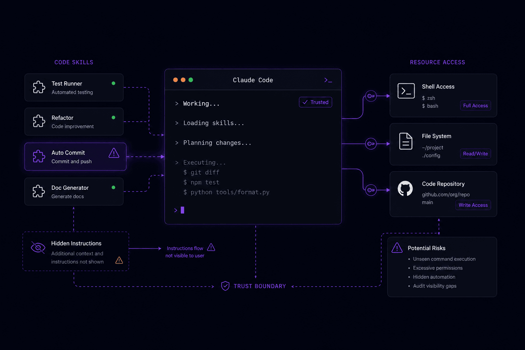Click the Doc Generator puzzle piece icon
The image size is (525, 350).
pos(39,191)
